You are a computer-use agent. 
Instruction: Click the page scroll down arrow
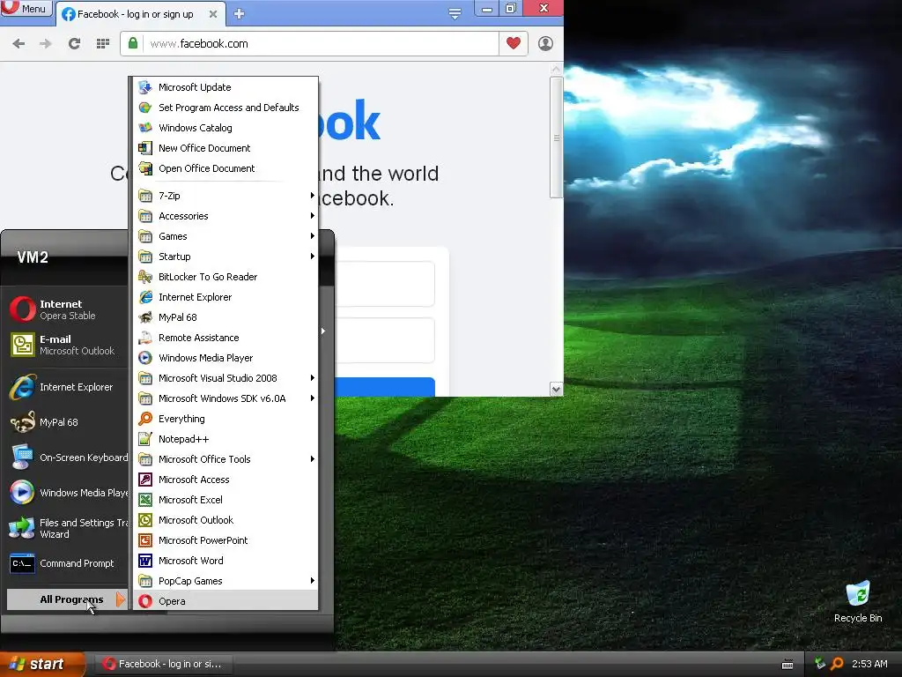(x=556, y=389)
